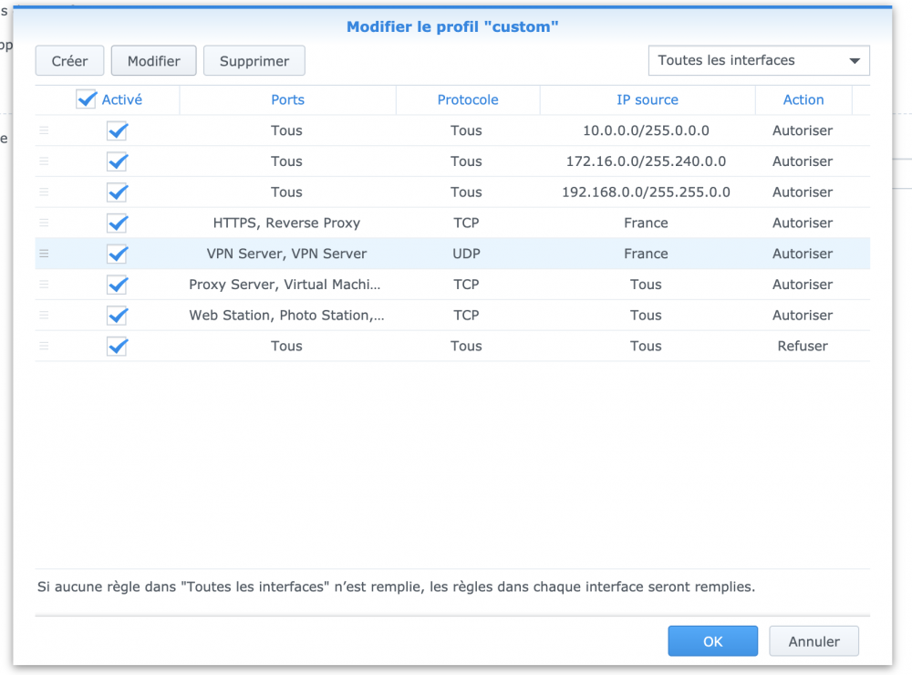The image size is (912, 675).
Task: Click drag handle of VPN Server rule
Action: (x=44, y=254)
